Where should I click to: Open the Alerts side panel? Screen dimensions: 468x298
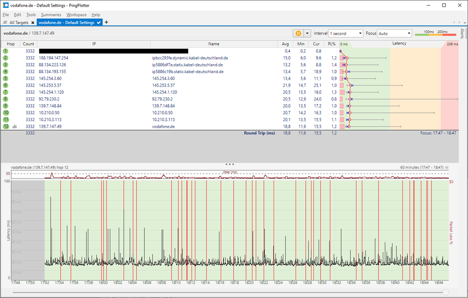pos(462,34)
